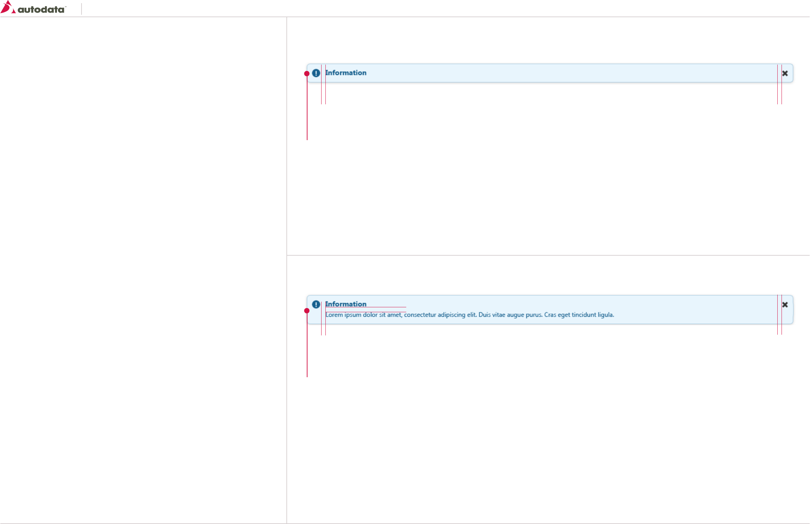Click the red annotation dot beside title-only banner

(x=307, y=74)
